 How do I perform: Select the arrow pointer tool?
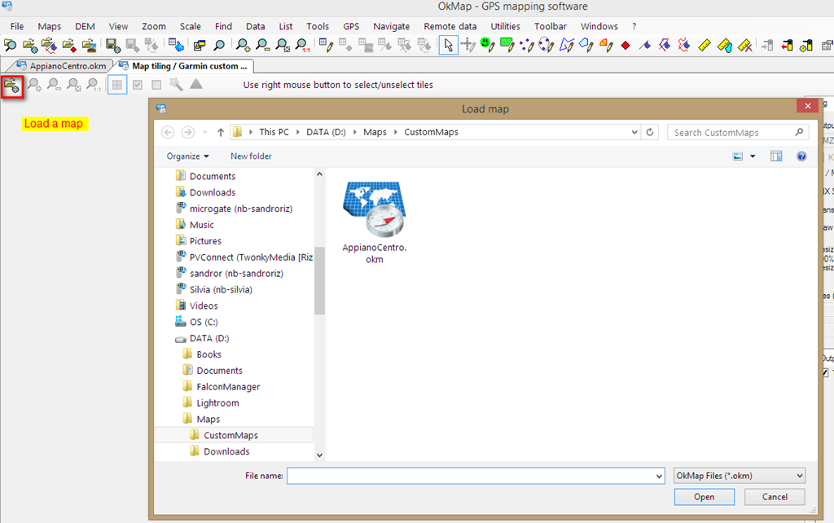pos(449,46)
